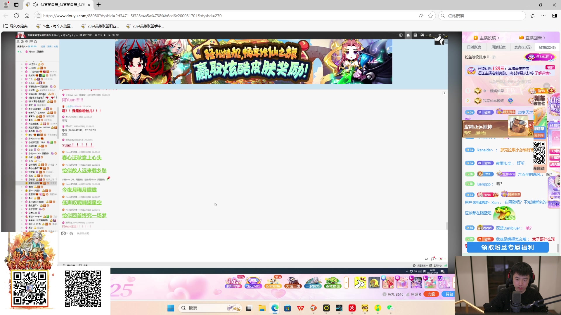Open 粉丝钓鱼 activity icon
This screenshot has height=315, width=561.
(x=273, y=282)
